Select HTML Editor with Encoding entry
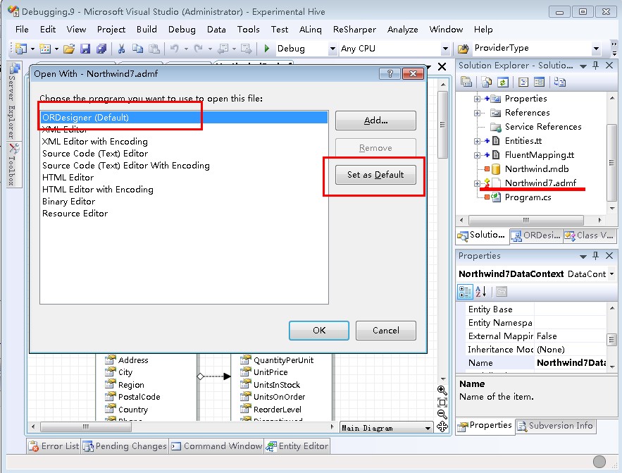This screenshot has width=622, height=473. coord(184,190)
